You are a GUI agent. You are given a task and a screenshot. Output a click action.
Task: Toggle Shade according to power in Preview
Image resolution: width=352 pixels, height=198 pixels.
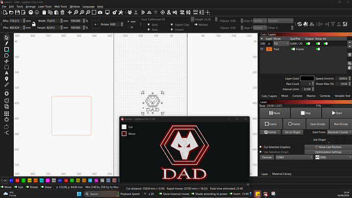pyautogui.click(x=193, y=194)
